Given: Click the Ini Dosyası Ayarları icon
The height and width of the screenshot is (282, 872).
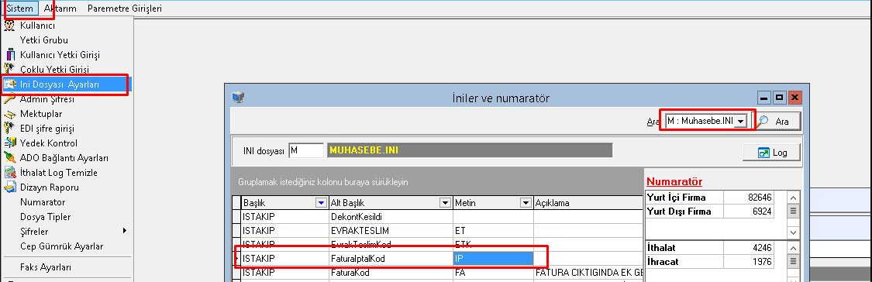Looking at the screenshot, I should click(9, 84).
